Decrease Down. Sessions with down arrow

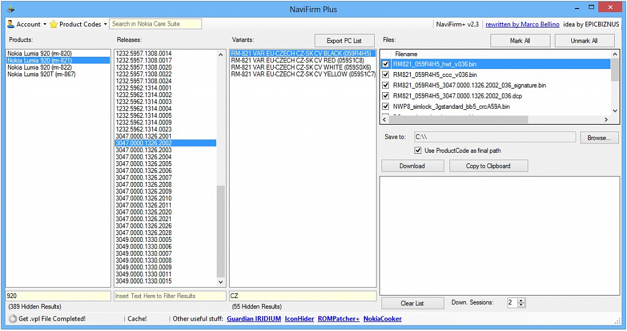521,305
